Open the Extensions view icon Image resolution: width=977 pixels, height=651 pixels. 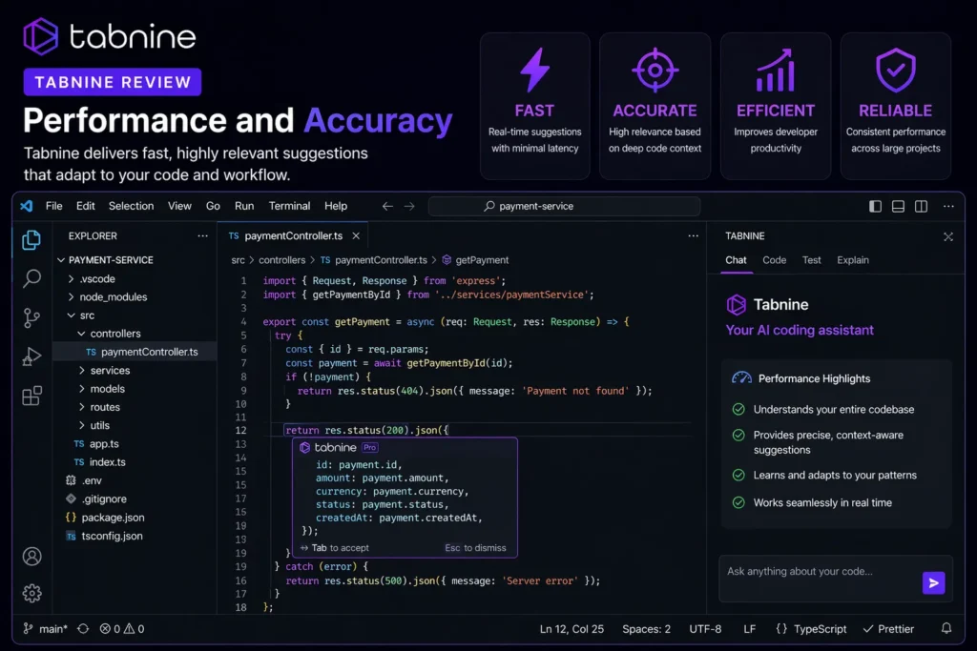click(x=31, y=396)
